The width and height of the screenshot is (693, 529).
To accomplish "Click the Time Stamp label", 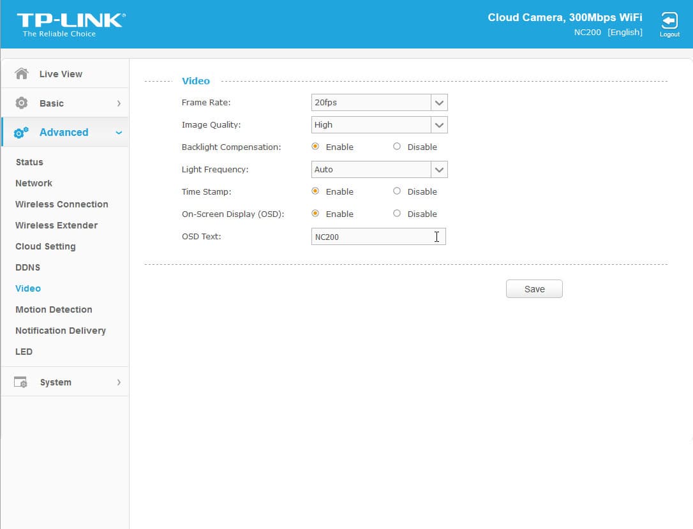I will click(x=206, y=192).
